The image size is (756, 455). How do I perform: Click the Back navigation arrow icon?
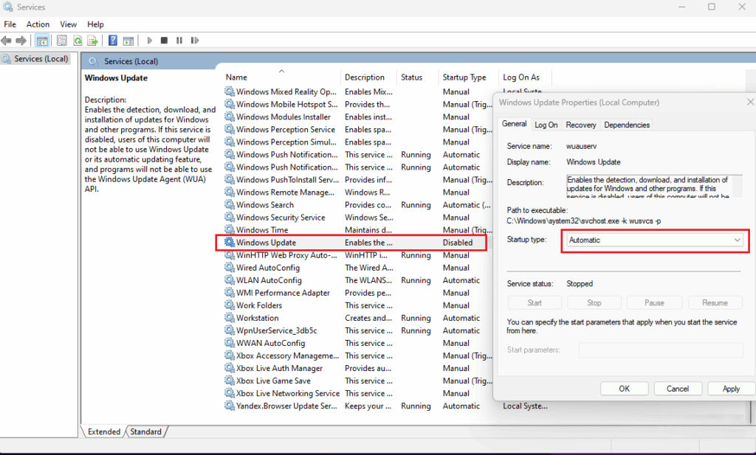coord(7,41)
